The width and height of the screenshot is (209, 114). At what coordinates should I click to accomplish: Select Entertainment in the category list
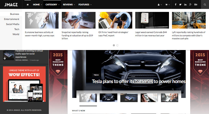11,19
